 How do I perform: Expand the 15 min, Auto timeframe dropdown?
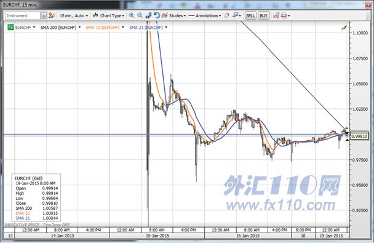click(74, 16)
